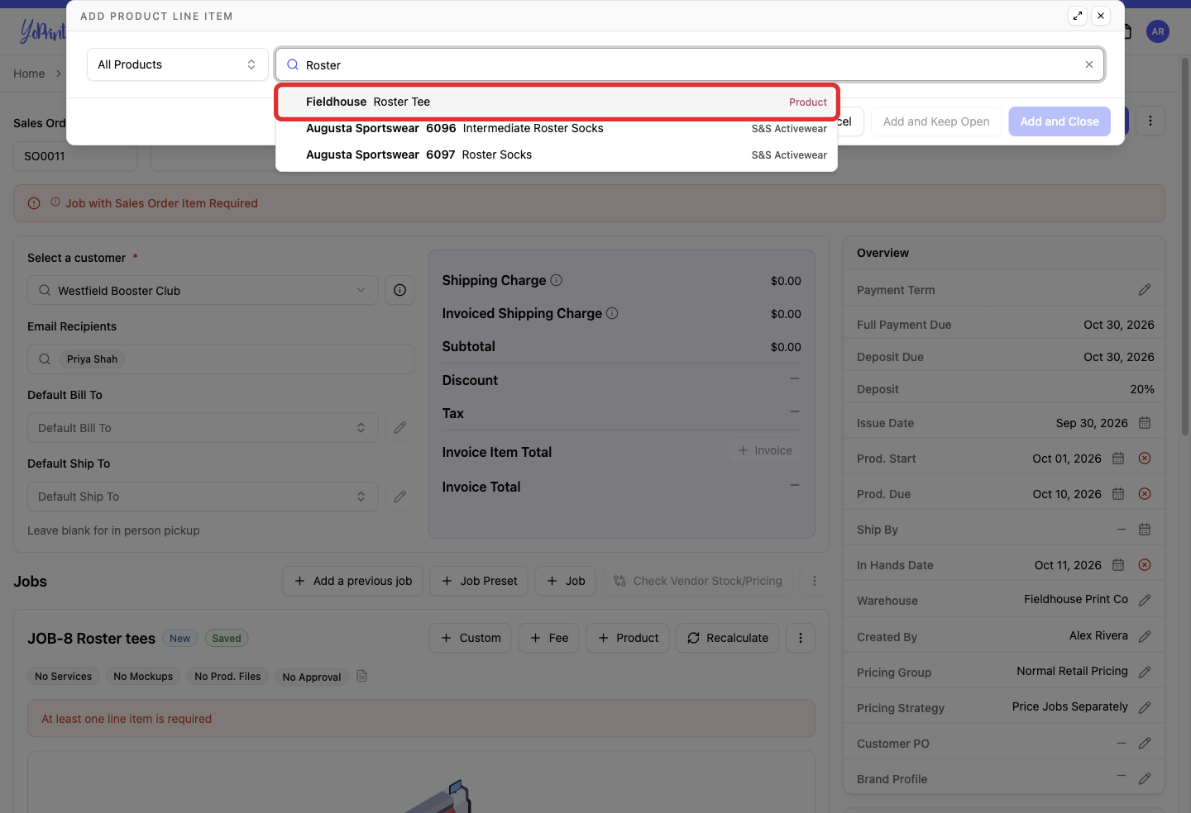The width and height of the screenshot is (1191, 813).
Task: Open customer info icon next to Westfield Booster Club
Action: click(399, 290)
